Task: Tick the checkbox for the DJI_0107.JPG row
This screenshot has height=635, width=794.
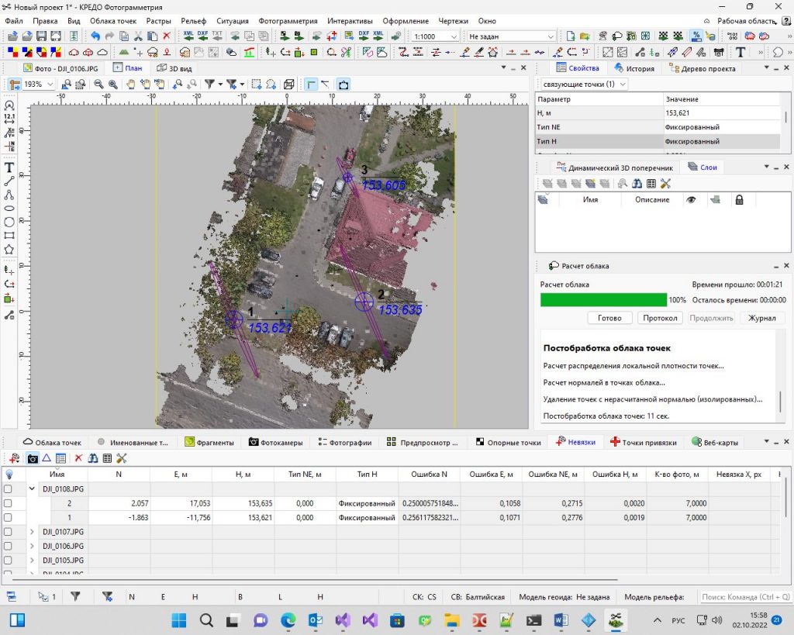Action: click(x=8, y=532)
